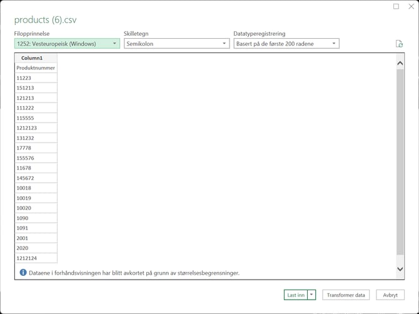
Task: Select cell with value 111222
Action: click(36, 108)
